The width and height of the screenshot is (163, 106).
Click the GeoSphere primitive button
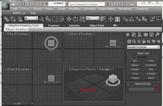(x=151, y=65)
